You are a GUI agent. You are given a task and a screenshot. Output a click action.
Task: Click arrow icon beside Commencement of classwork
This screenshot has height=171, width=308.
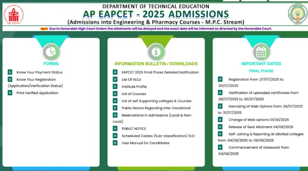click(x=220, y=147)
